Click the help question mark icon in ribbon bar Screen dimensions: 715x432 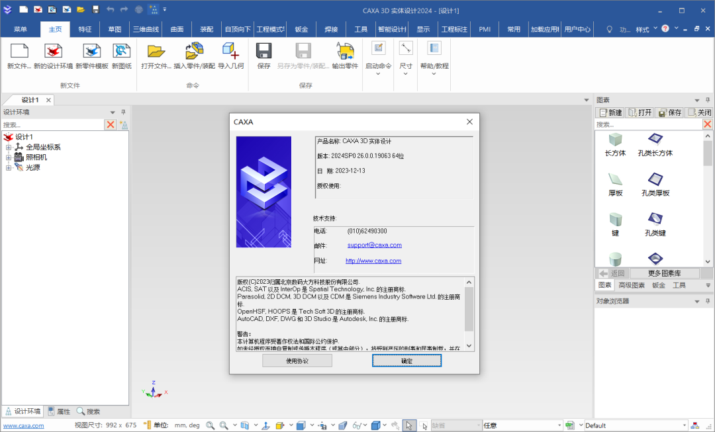(x=665, y=28)
